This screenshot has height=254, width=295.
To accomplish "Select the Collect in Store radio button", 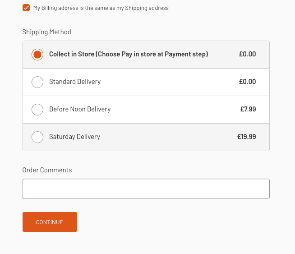I will 37,55.
